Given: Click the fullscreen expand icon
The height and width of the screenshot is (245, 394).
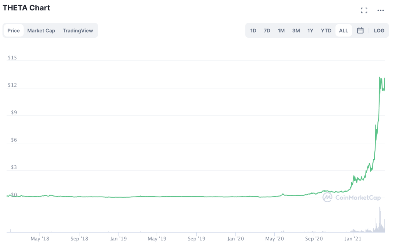Looking at the screenshot, I should click(x=364, y=10).
